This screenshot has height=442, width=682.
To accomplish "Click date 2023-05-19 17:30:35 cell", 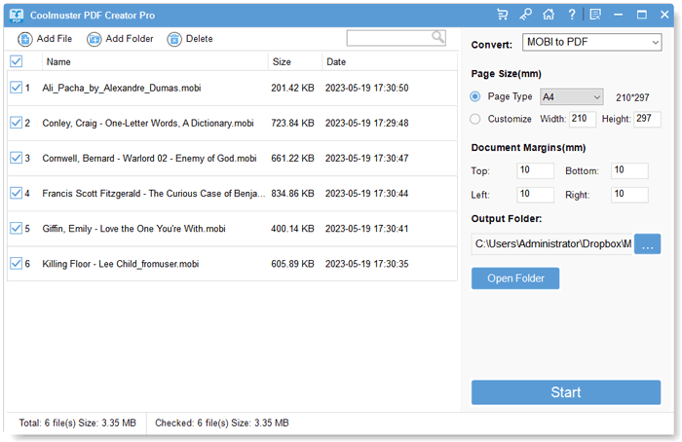I will [x=366, y=264].
